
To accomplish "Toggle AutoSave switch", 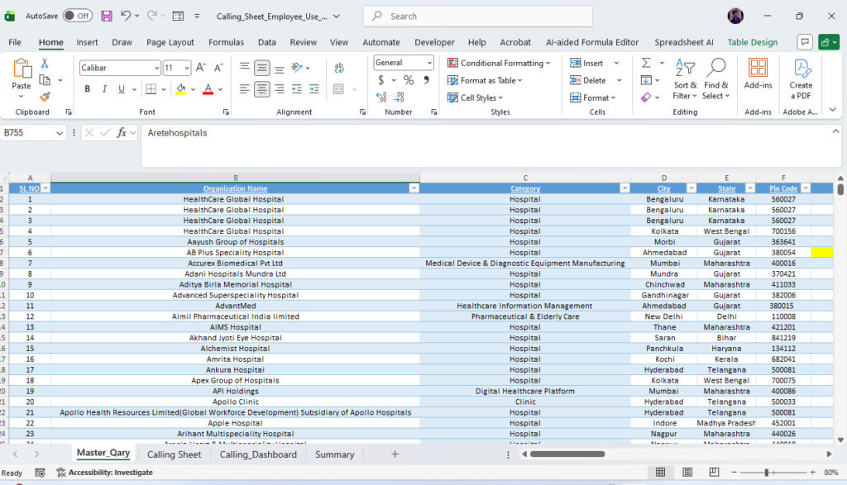I will coord(77,16).
